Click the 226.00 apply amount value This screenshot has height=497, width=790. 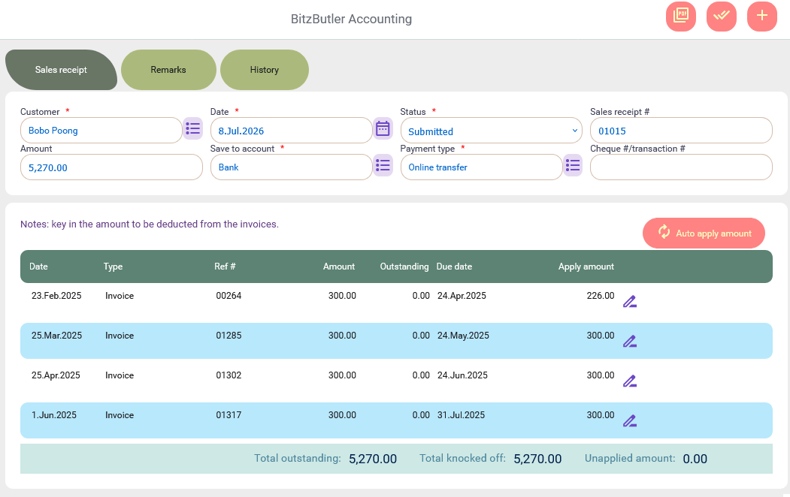pyautogui.click(x=601, y=296)
